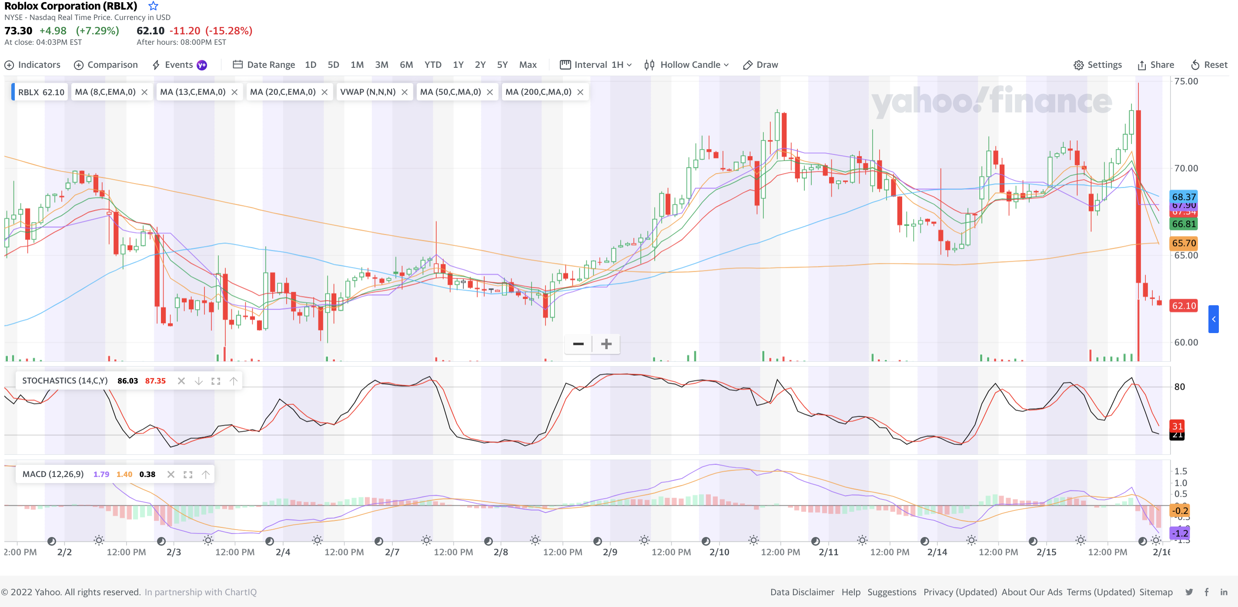Click the Yahoo Plus badge icon
The image size is (1238, 607).
coord(202,65)
